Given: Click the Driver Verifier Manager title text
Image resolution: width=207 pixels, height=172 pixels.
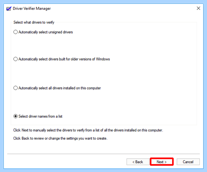Looking at the screenshot, I should point(32,8).
